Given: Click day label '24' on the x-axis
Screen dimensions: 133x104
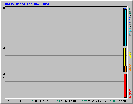Looking at the screenshot, I should (97, 101).
